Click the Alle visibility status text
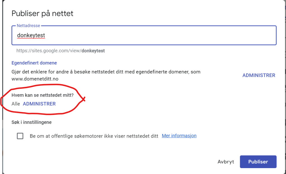 [16, 104]
